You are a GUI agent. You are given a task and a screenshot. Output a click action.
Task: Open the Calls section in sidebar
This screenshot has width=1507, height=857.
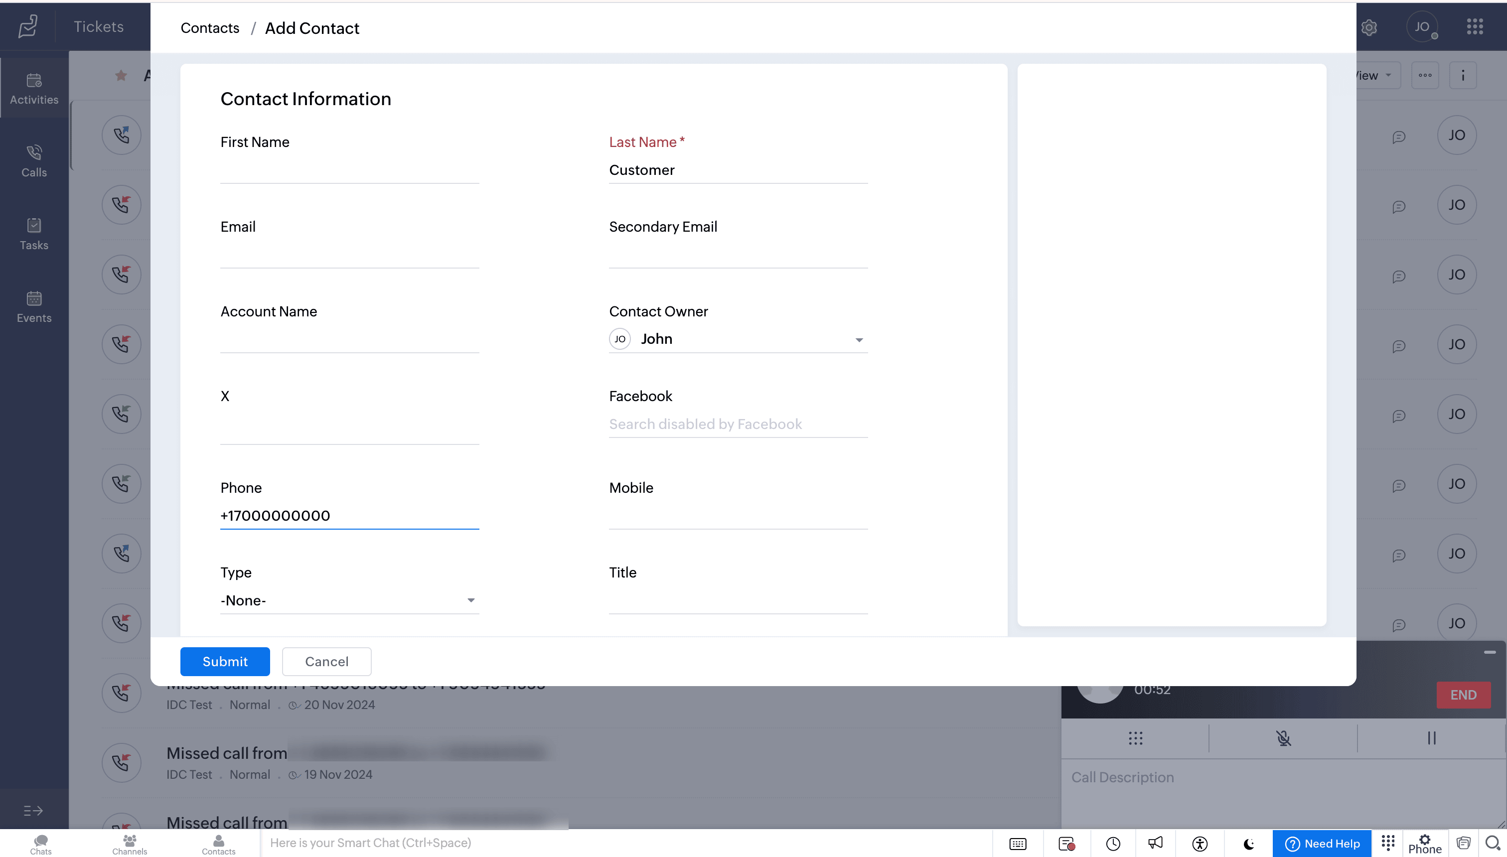(34, 160)
